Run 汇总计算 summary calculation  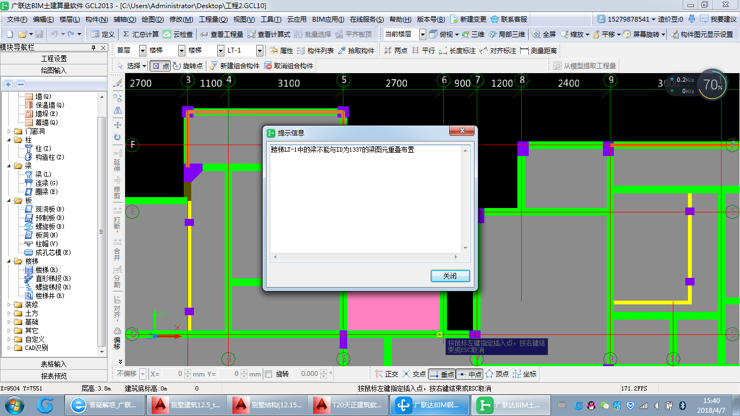click(140, 34)
